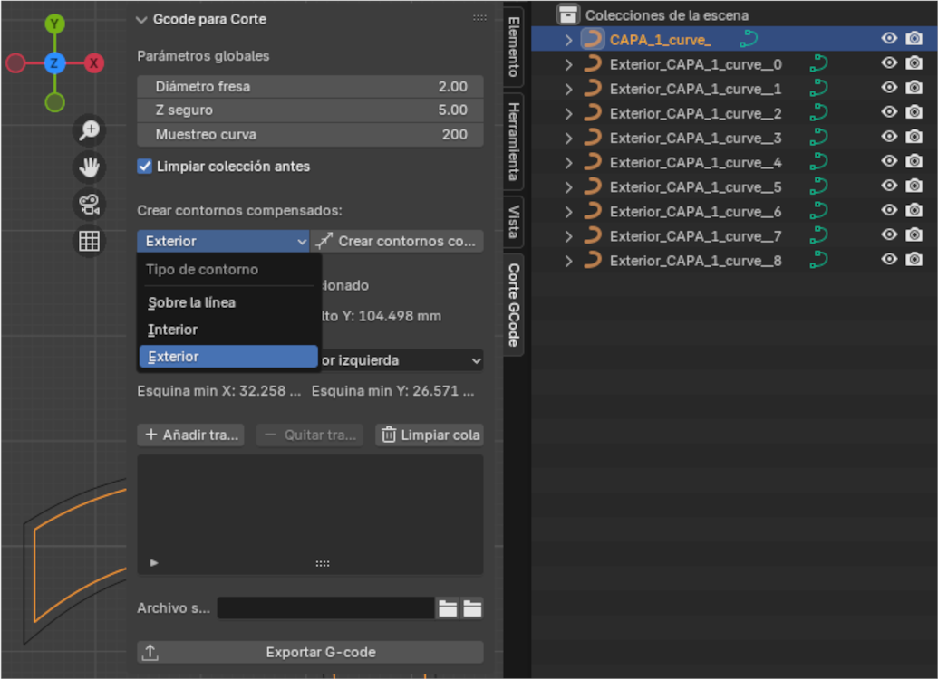
Task: Hide Exterior_CAPA_1_curve__5 in viewport
Action: click(889, 186)
